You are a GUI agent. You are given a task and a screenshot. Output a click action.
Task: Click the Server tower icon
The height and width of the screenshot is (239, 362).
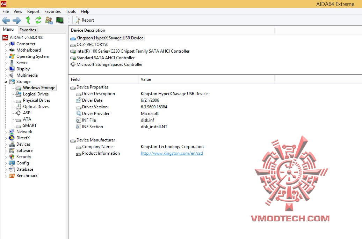(x=12, y=63)
